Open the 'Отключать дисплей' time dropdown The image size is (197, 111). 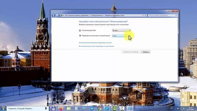(x=121, y=30)
